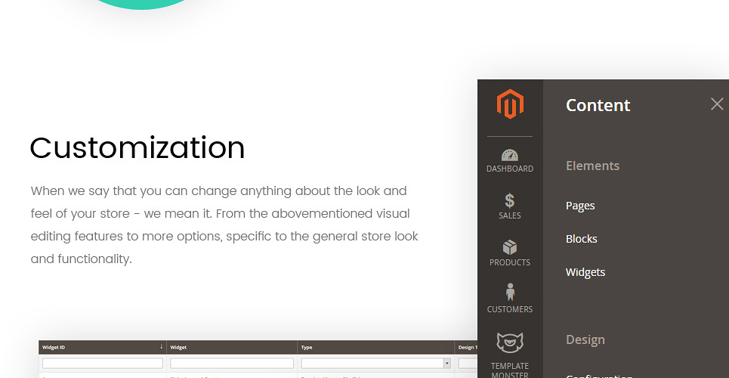Expand the Type filter dropdown
Viewport: 729px width, 378px height.
click(x=446, y=364)
